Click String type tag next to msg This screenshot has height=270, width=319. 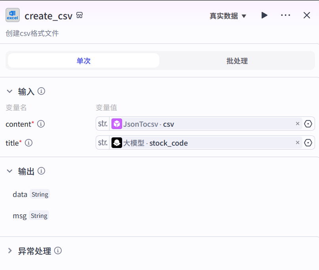pos(39,216)
